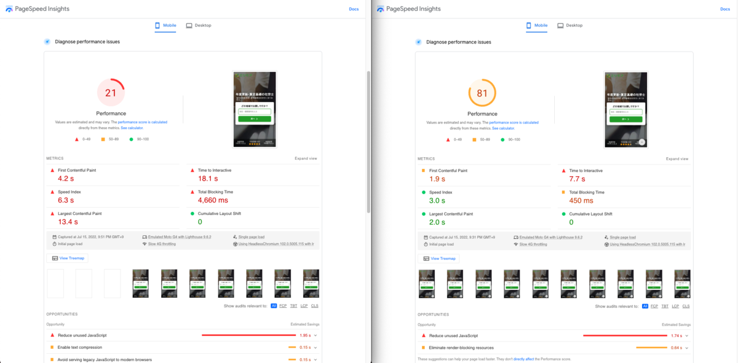Screen dimensions: 738x363
Task: Click View Treemap button in score-21 window
Action: pyautogui.click(x=68, y=258)
